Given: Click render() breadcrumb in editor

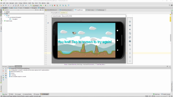Looking at the screenshot, I should 64,13.
